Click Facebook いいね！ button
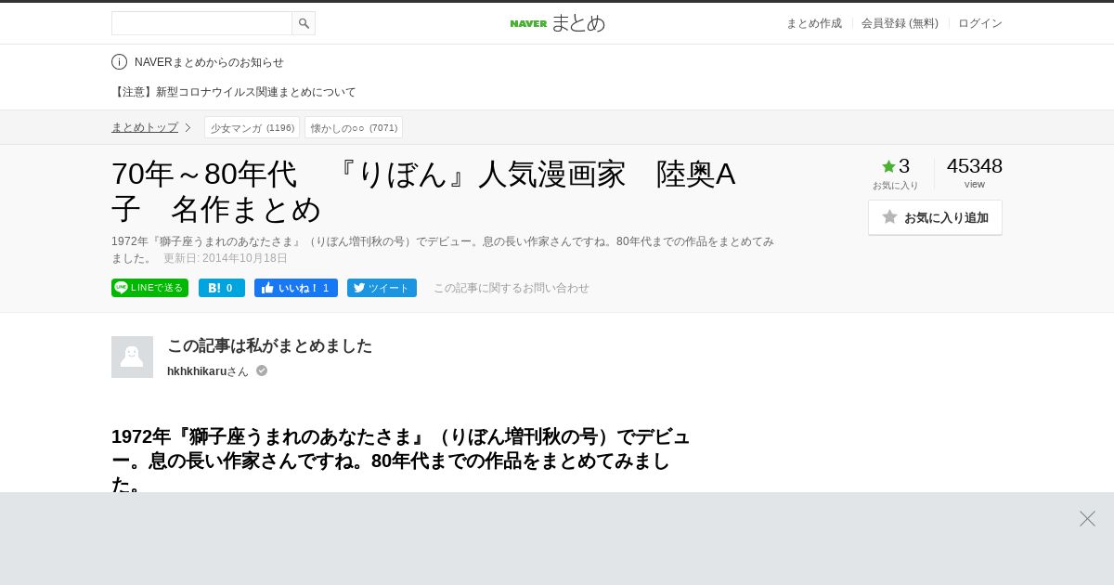Screen dimensions: 1114x585 [x=296, y=288]
